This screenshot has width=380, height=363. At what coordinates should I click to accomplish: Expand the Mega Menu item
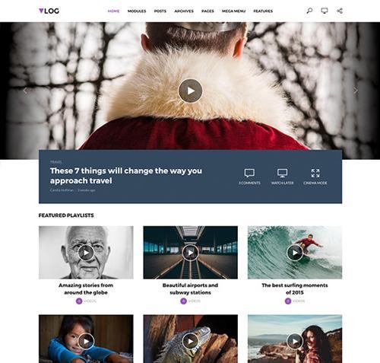coord(233,11)
